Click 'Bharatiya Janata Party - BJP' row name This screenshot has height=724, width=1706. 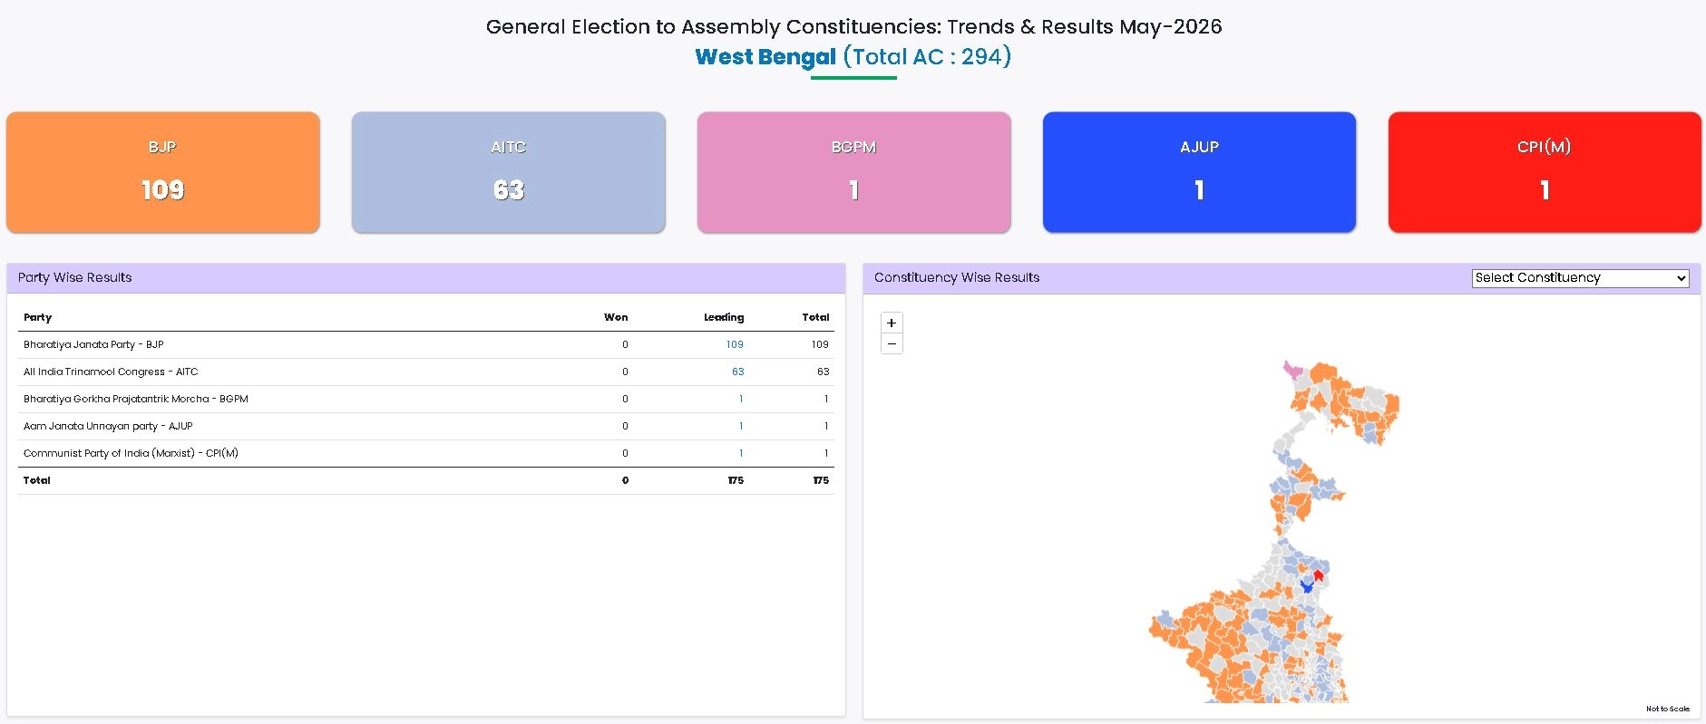[93, 344]
